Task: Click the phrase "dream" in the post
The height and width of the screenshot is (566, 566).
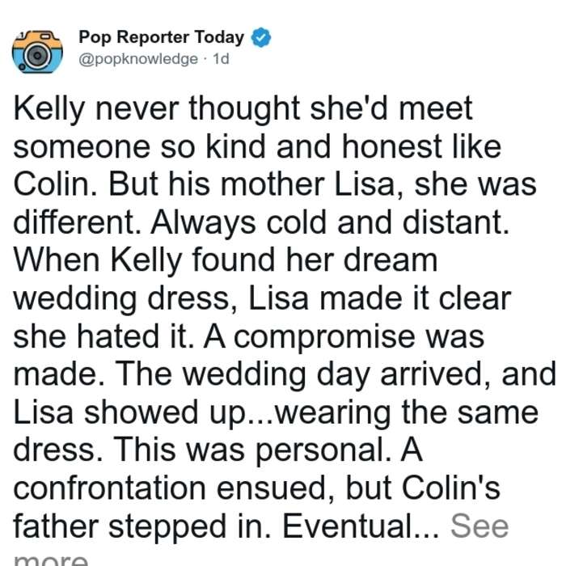Action: (391, 260)
